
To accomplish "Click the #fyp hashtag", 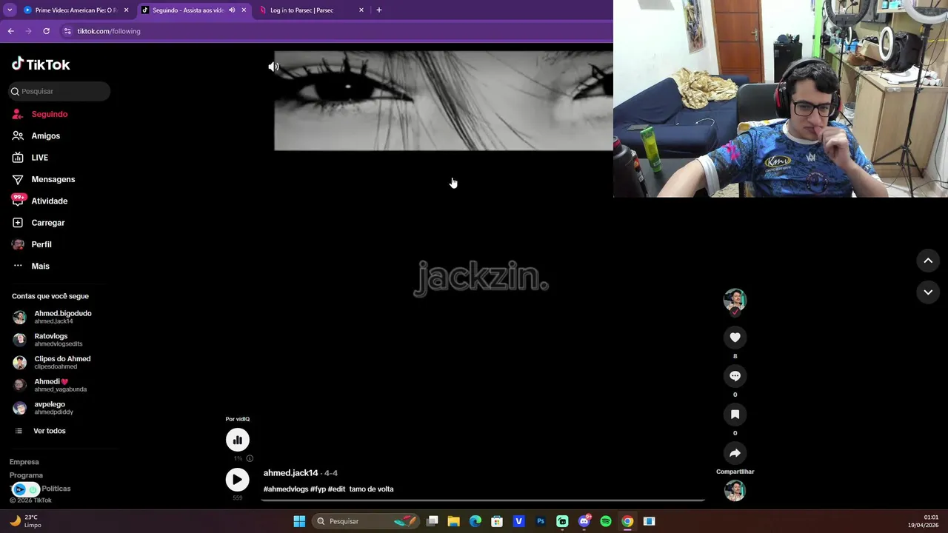I will pyautogui.click(x=318, y=489).
